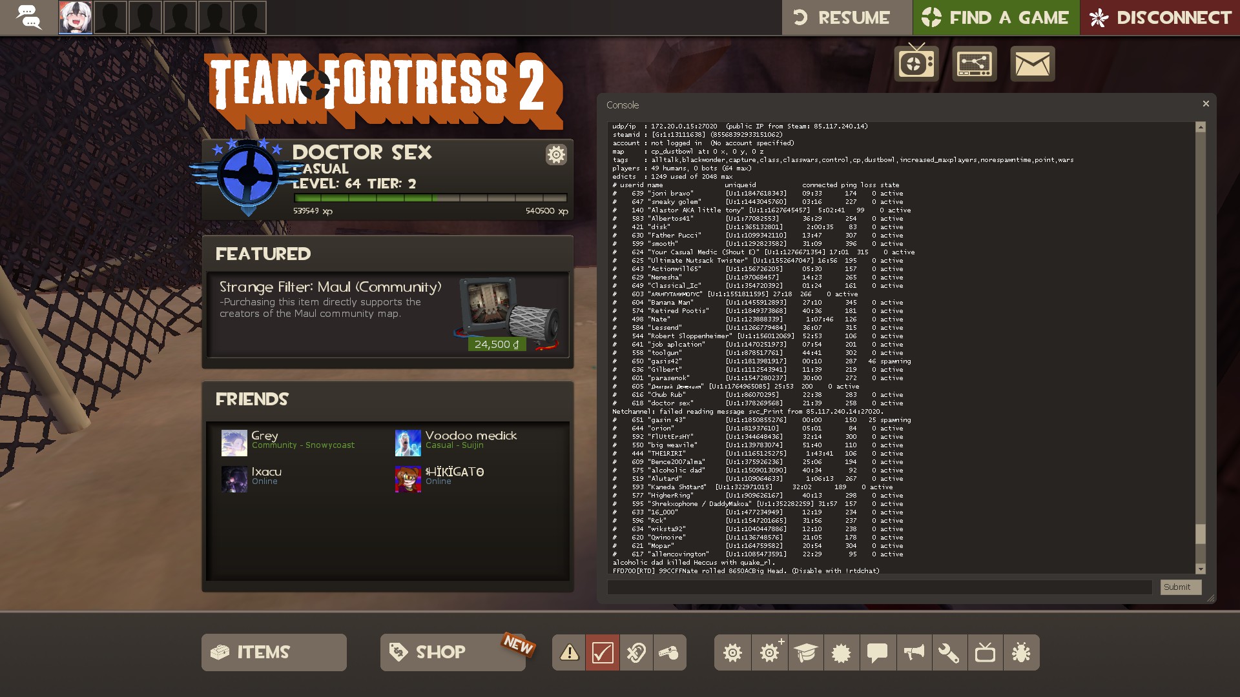Click the empty second party slot silhouette

[110, 17]
